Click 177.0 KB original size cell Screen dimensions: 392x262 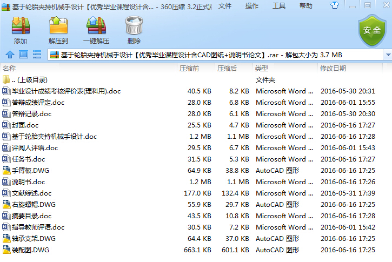point(197,193)
